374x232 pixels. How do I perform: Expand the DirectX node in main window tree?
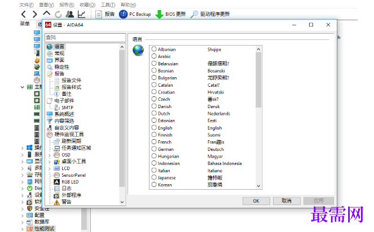pos(23,189)
